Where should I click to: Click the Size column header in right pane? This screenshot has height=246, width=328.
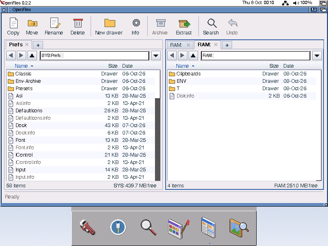pos(274,66)
